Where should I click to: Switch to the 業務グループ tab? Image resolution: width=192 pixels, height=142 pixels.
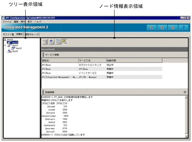[32, 34]
